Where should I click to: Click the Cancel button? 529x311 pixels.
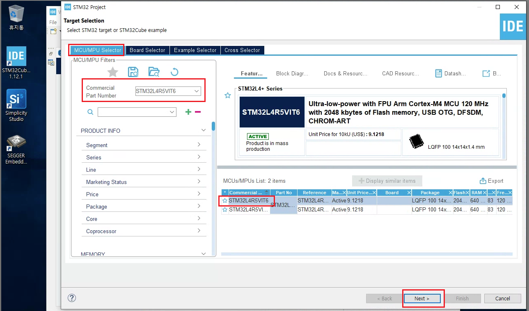tap(503, 298)
